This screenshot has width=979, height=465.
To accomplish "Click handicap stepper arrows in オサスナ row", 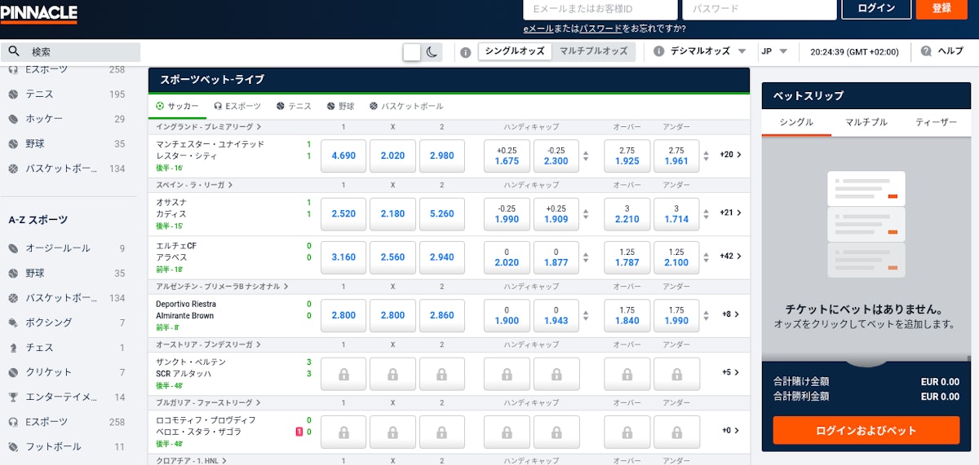I will coord(585,213).
